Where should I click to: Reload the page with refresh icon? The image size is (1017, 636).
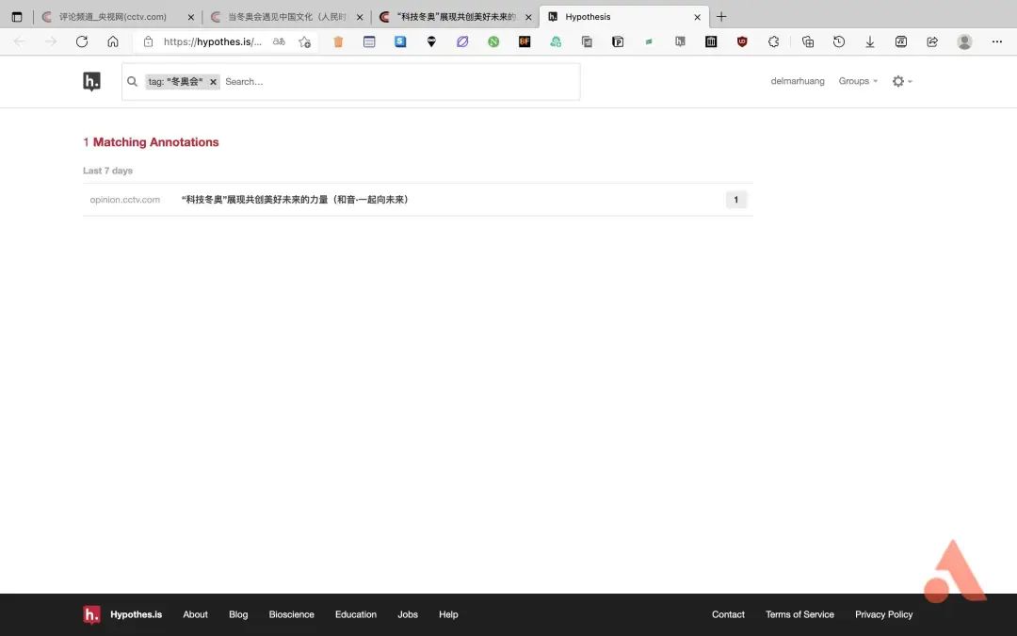82,41
